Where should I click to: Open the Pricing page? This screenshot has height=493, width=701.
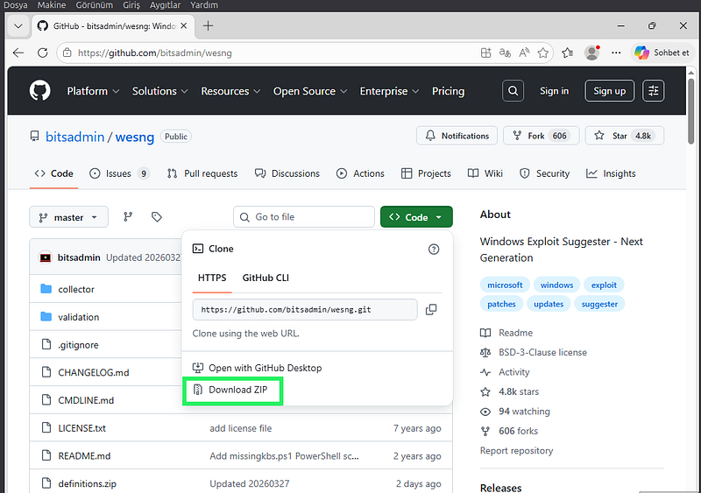(x=448, y=91)
